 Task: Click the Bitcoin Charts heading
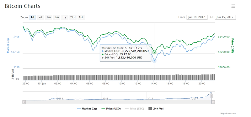coord(23,6)
